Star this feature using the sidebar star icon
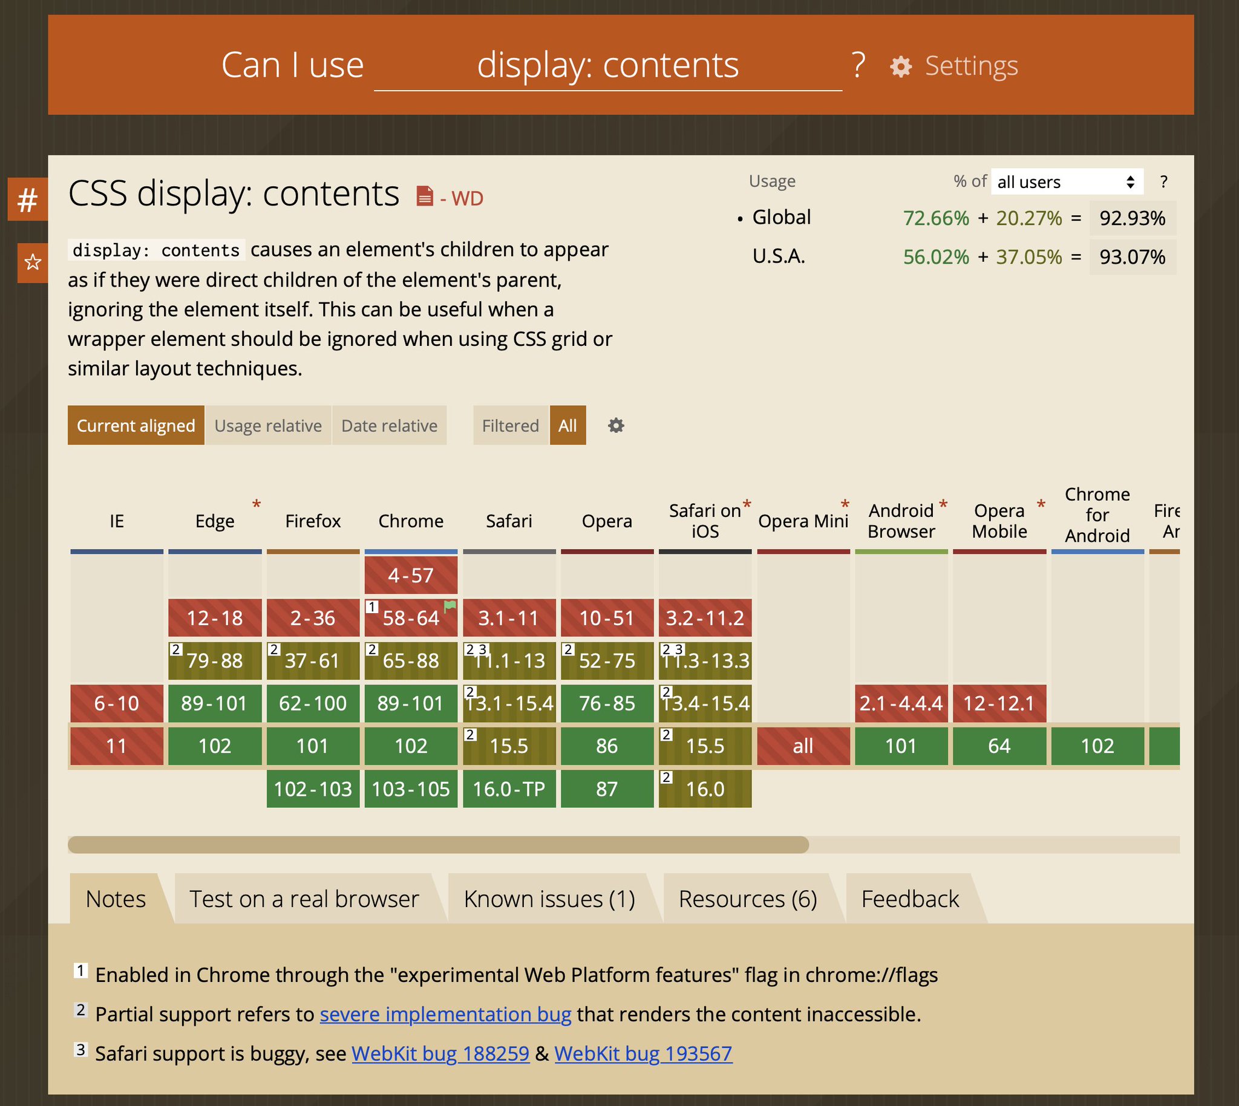1239x1106 pixels. pyautogui.click(x=31, y=262)
